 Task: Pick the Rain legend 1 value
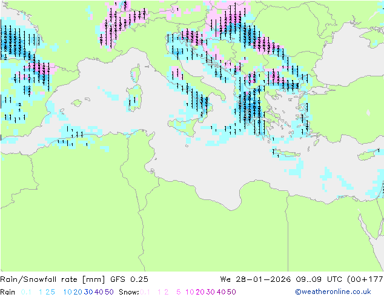[x=41, y=292]
